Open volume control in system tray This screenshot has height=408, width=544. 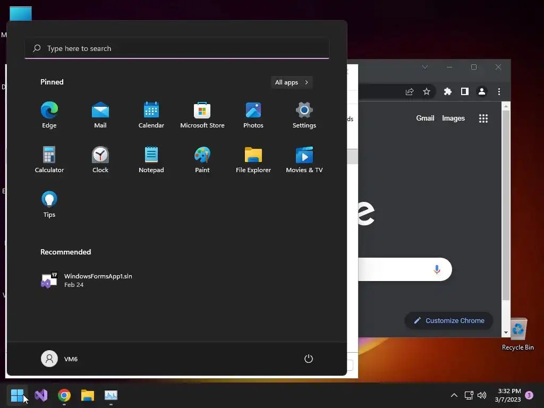pos(481,395)
